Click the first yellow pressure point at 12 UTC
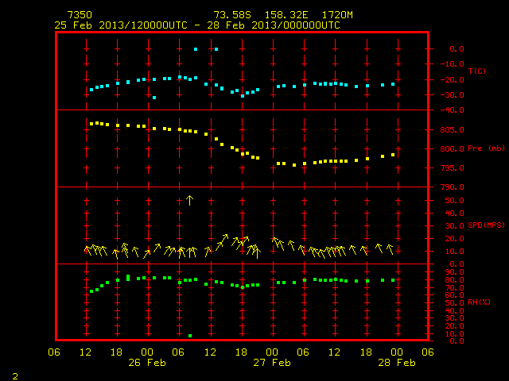This screenshot has height=381, width=509. pos(91,124)
